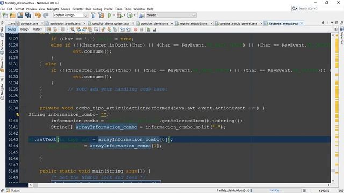Show the opened documents list arrow
This screenshot has height=193, width=344.
pos(332,23)
